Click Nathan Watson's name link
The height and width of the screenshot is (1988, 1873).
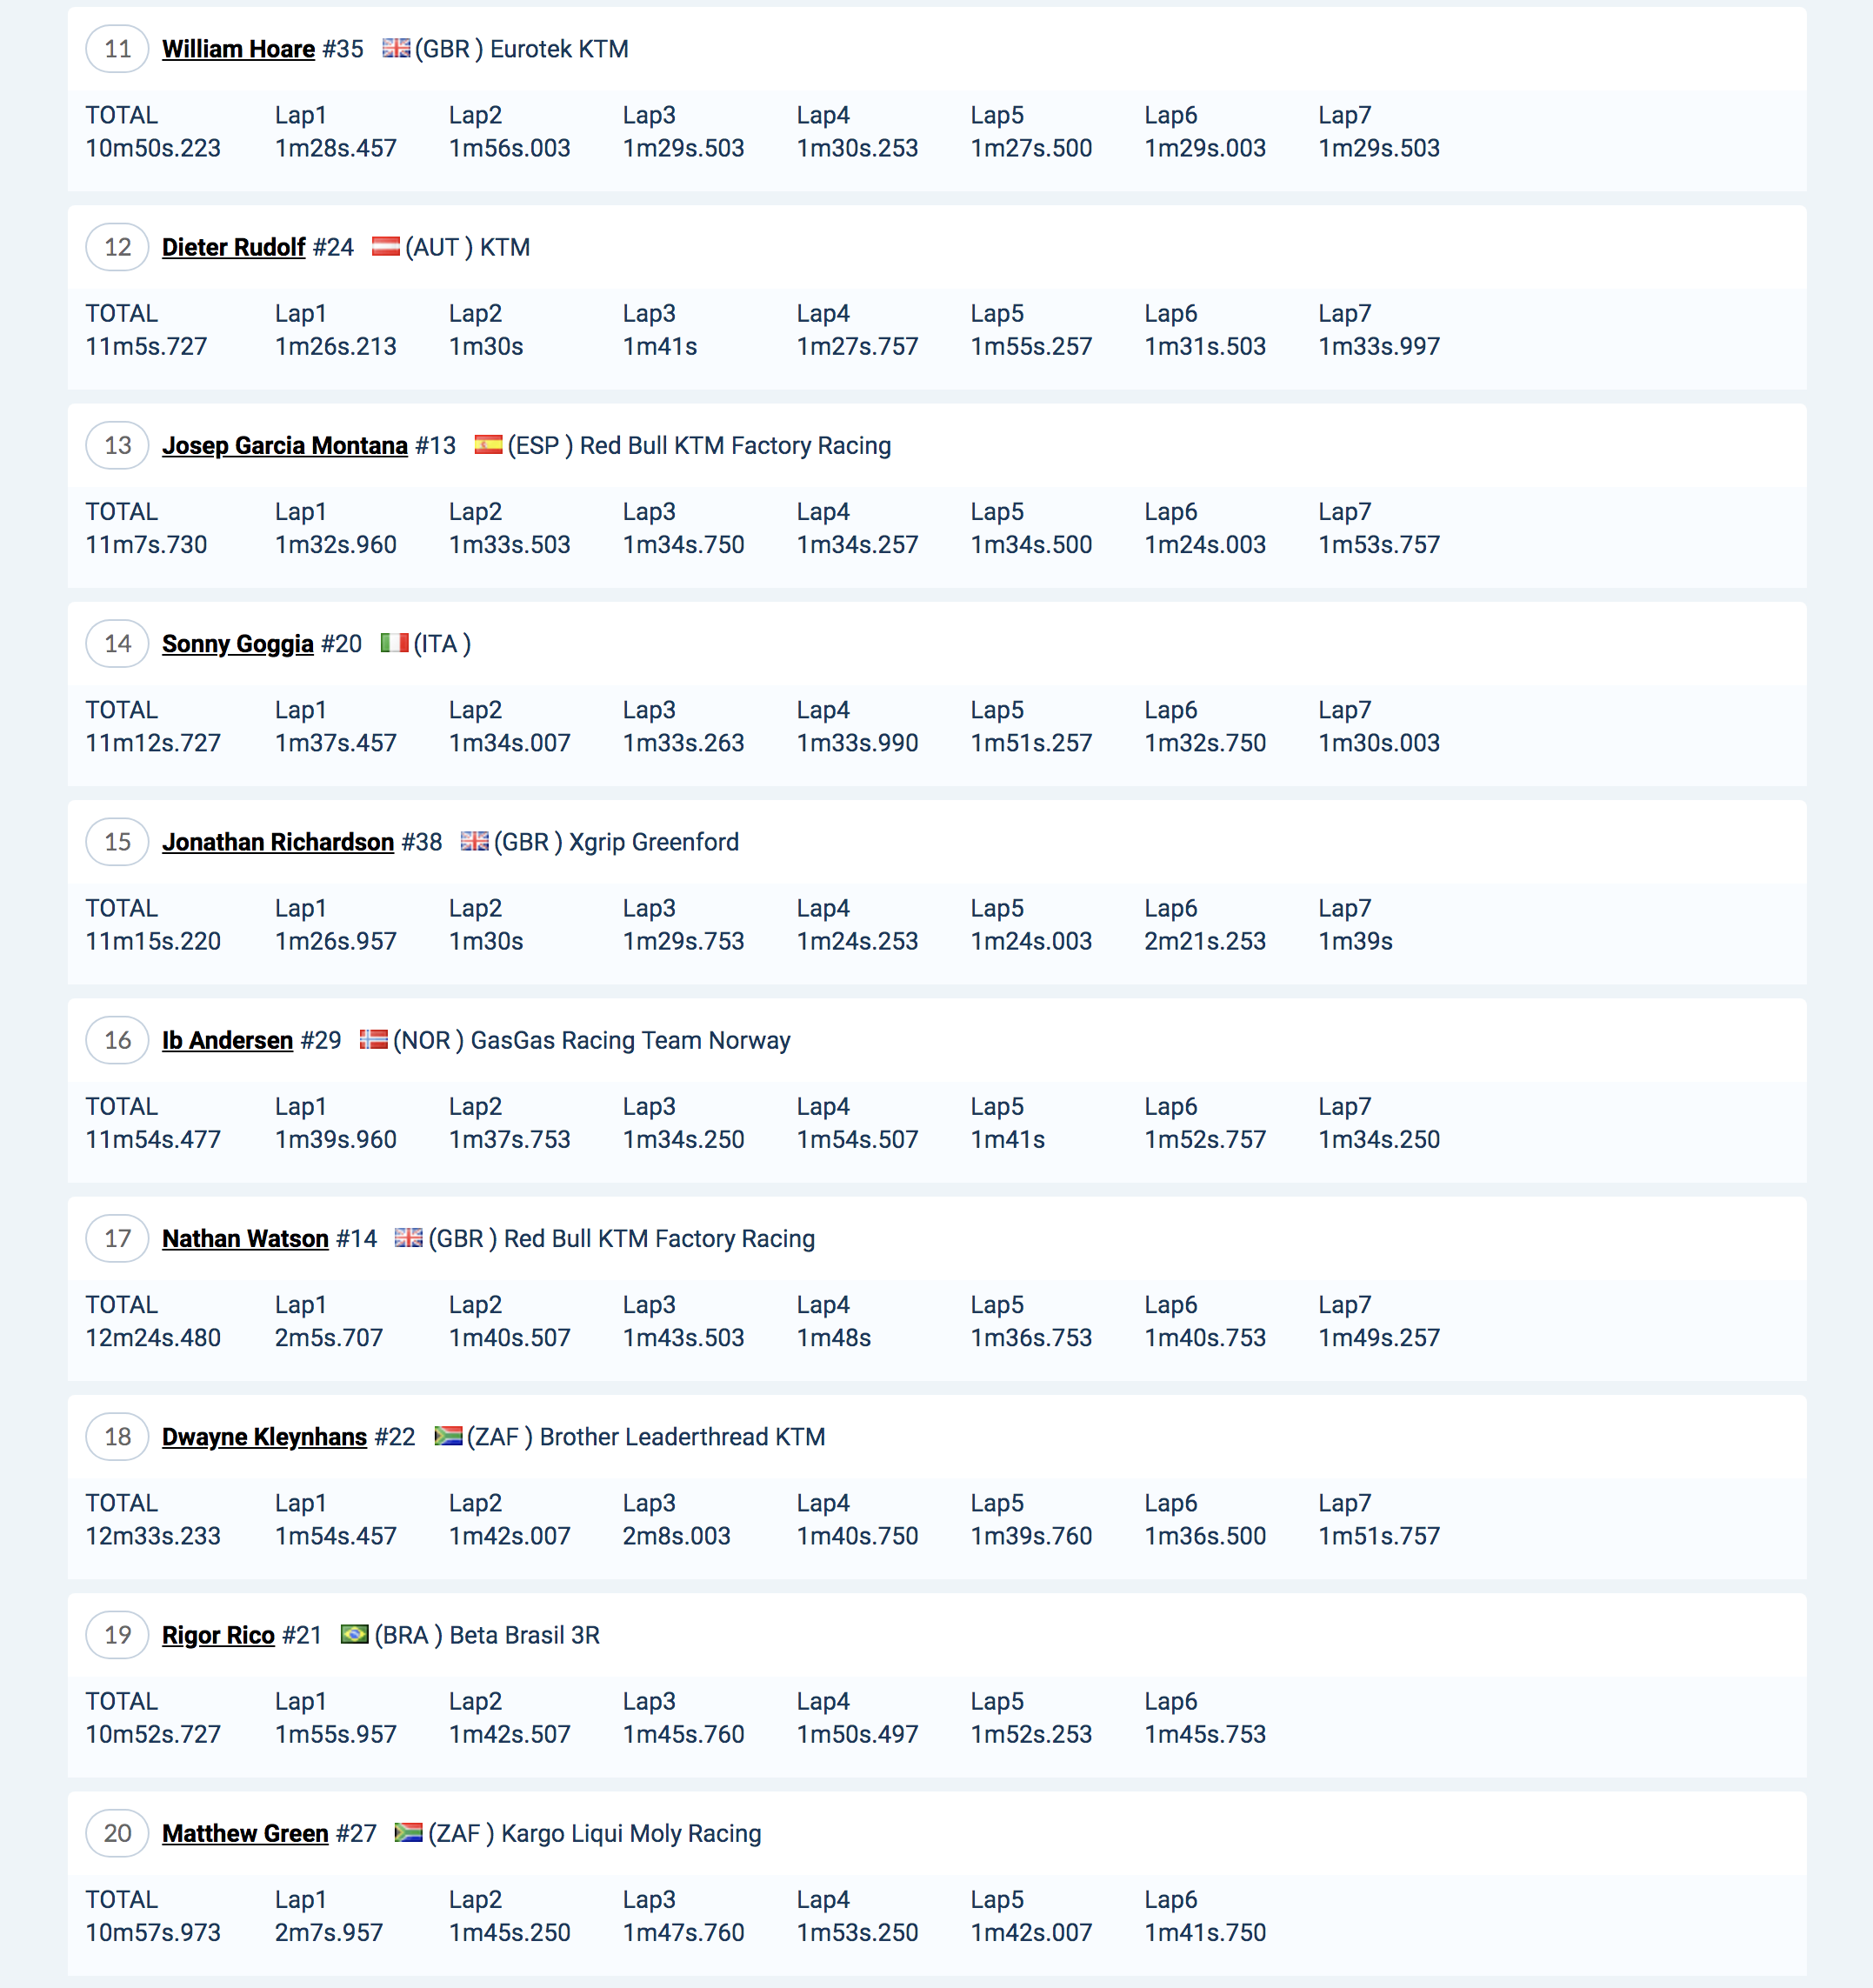245,1238
